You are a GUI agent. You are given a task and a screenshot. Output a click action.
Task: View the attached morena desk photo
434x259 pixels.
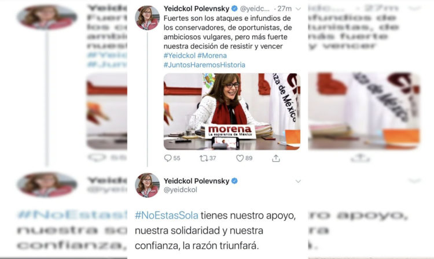pos(232,112)
